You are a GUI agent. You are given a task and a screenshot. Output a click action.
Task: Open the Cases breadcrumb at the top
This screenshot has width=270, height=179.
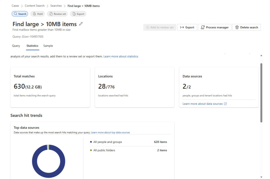tap(15, 6)
